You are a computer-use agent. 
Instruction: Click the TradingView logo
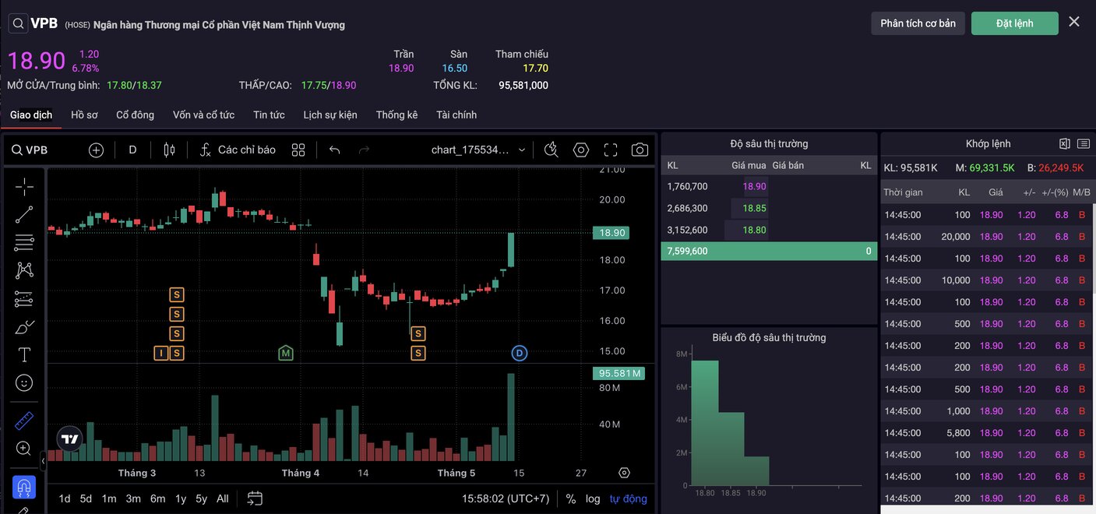coord(70,439)
